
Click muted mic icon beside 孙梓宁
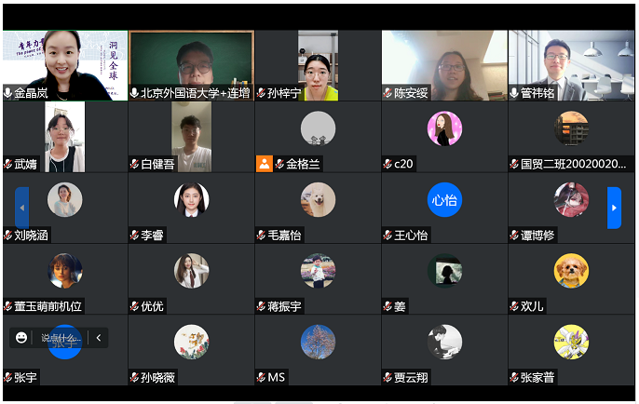click(x=261, y=93)
